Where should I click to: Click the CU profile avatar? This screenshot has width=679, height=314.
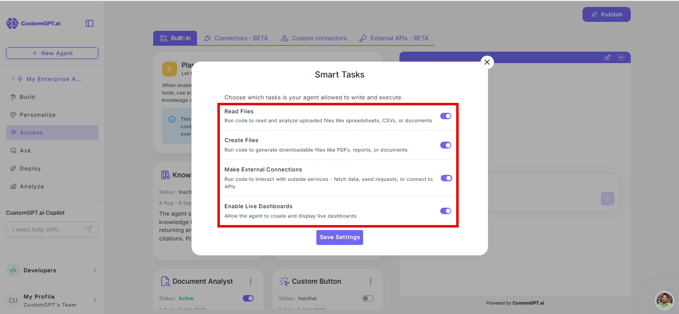click(x=13, y=301)
